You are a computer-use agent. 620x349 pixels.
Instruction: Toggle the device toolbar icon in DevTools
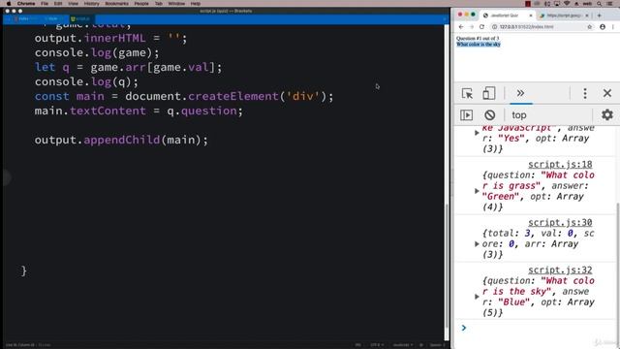click(488, 93)
